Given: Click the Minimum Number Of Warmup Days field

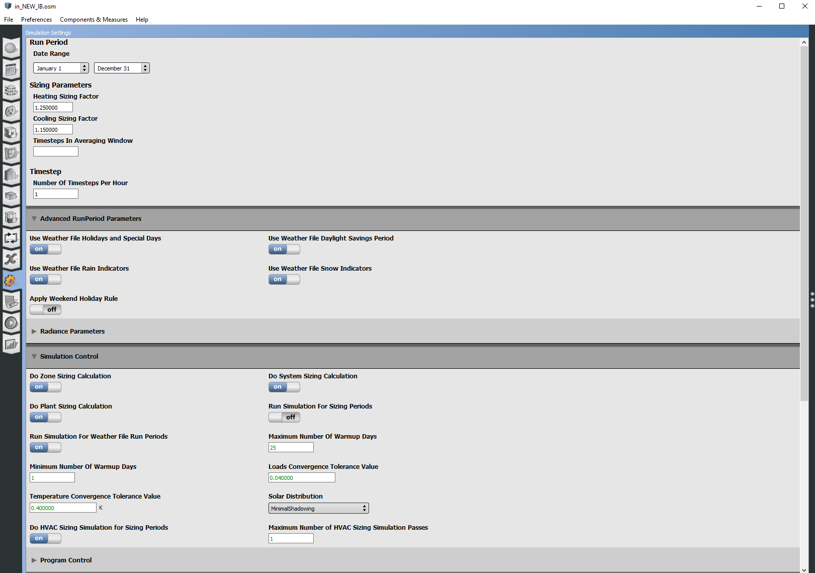Looking at the screenshot, I should pyautogui.click(x=52, y=477).
